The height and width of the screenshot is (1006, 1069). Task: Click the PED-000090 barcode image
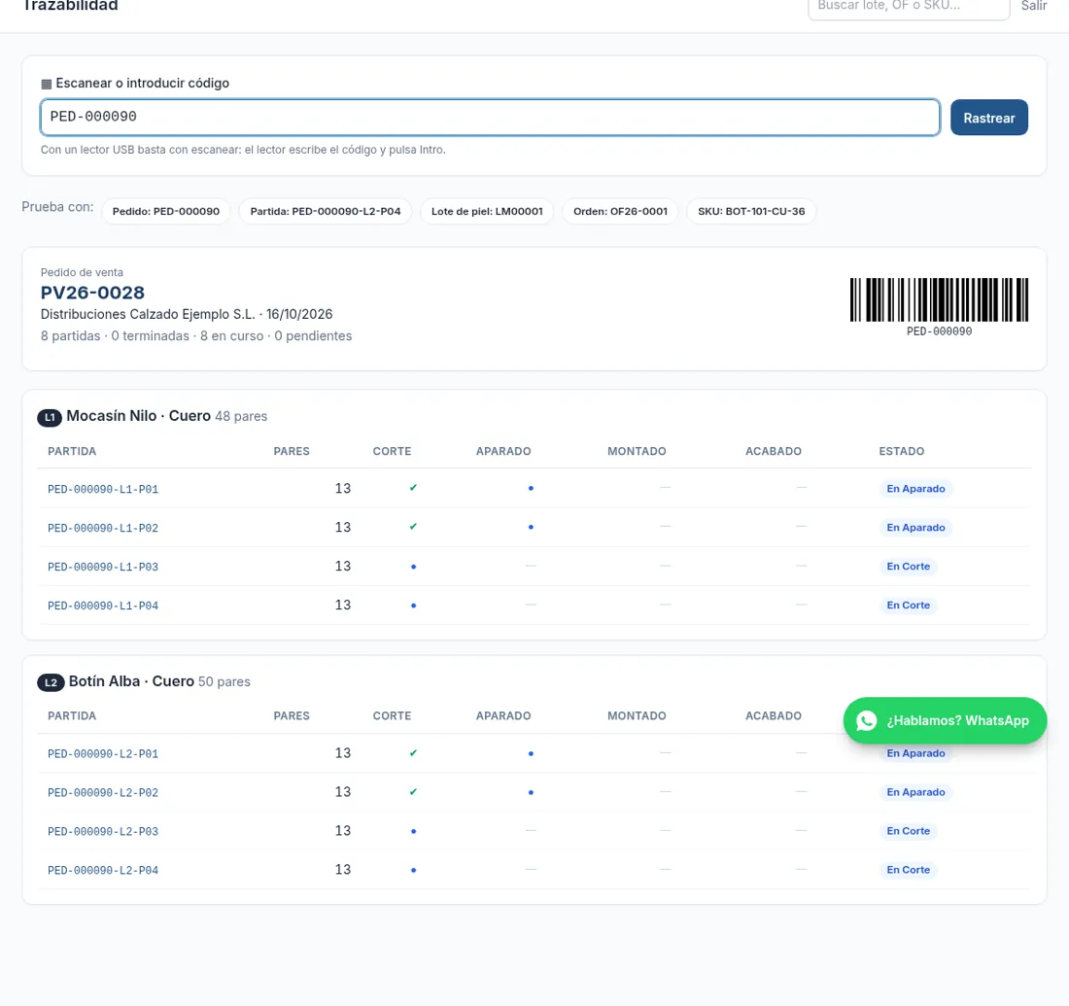point(939,299)
